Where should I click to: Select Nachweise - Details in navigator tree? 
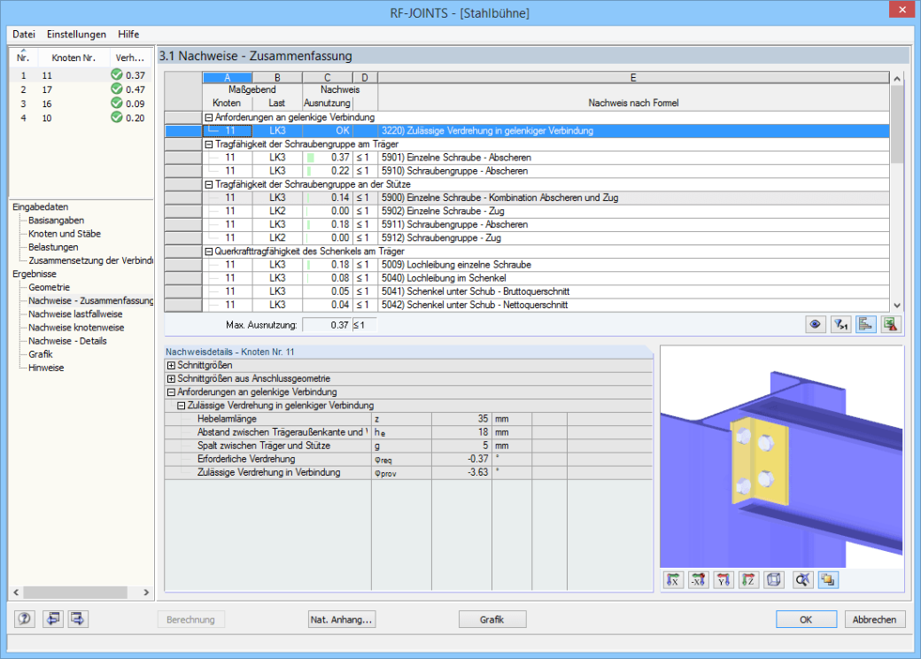click(x=67, y=341)
